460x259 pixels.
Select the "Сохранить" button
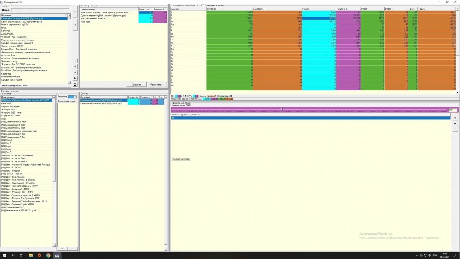coord(137,85)
